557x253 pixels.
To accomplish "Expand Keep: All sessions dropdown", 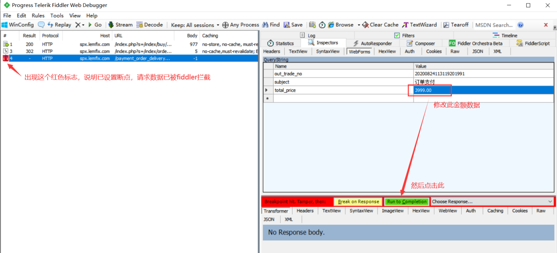I will (x=195, y=25).
